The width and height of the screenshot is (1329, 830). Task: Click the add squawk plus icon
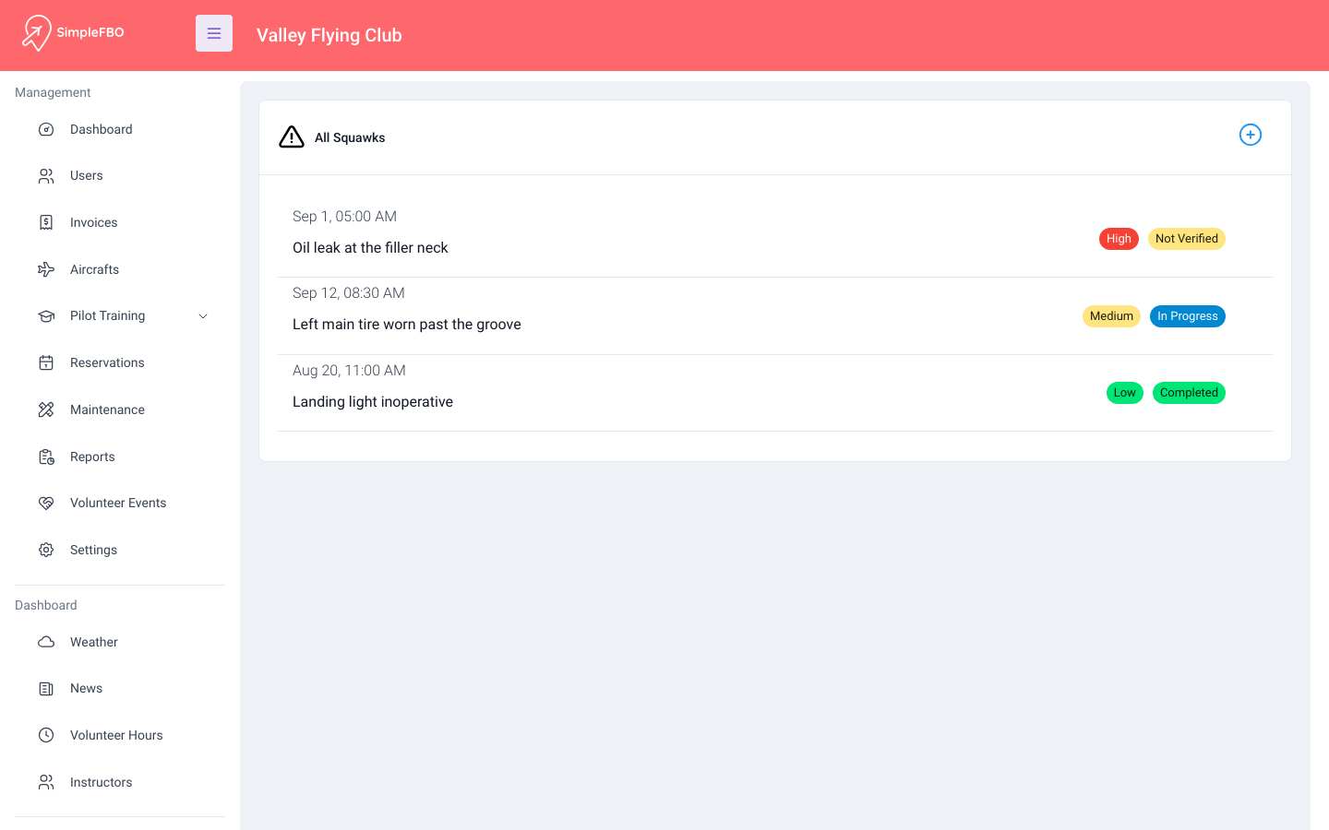point(1250,135)
